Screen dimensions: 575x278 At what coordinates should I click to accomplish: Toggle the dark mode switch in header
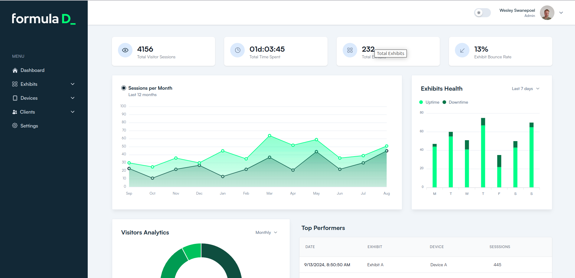[x=482, y=13]
